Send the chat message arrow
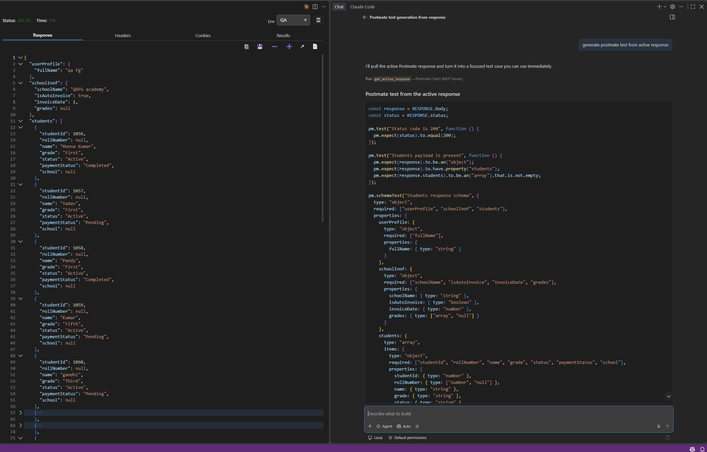 tap(668, 426)
